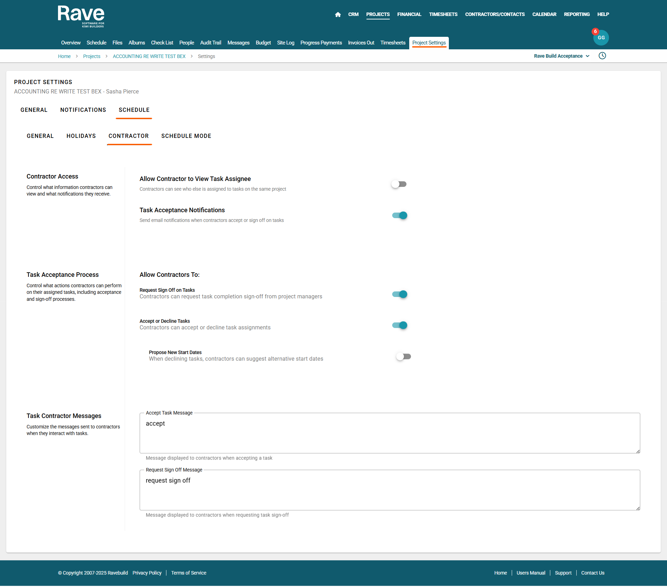The height and width of the screenshot is (587, 667).
Task: Open the clock history icon
Action: coord(602,56)
